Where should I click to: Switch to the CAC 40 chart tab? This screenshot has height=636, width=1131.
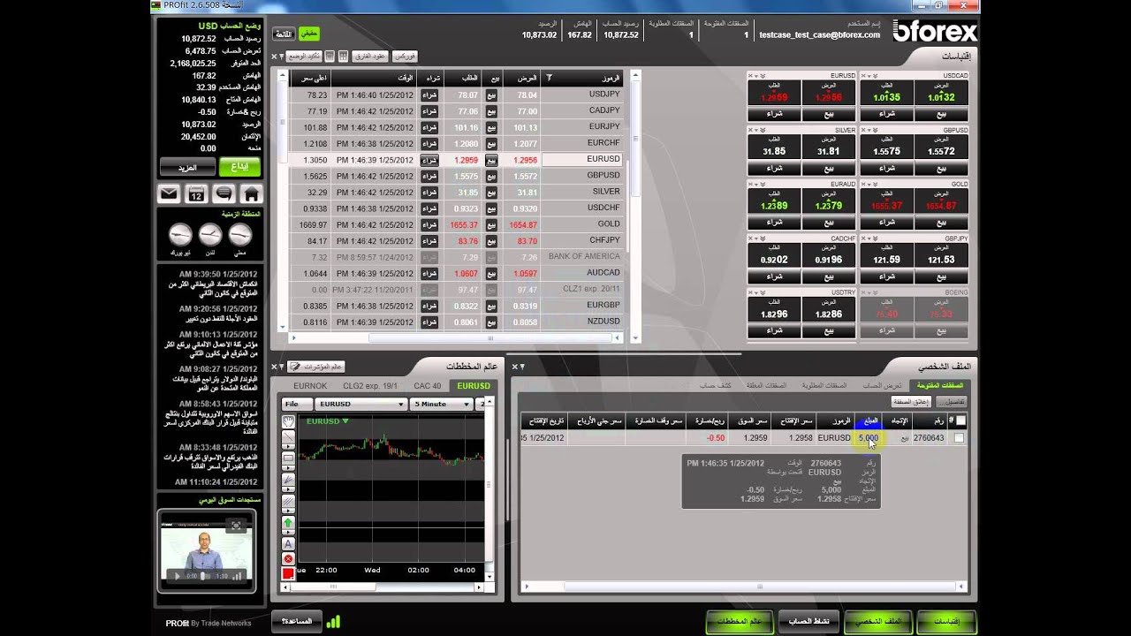tap(428, 386)
